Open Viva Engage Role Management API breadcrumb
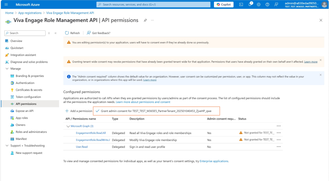Screen dimensions: 329x181 coord(70,13)
